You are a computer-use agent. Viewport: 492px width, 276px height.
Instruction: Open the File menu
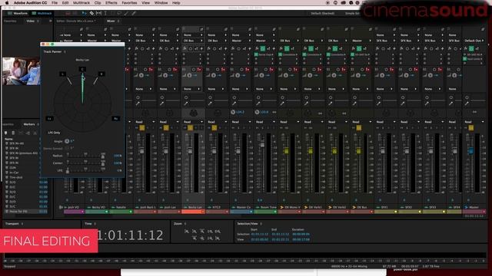coord(55,3)
